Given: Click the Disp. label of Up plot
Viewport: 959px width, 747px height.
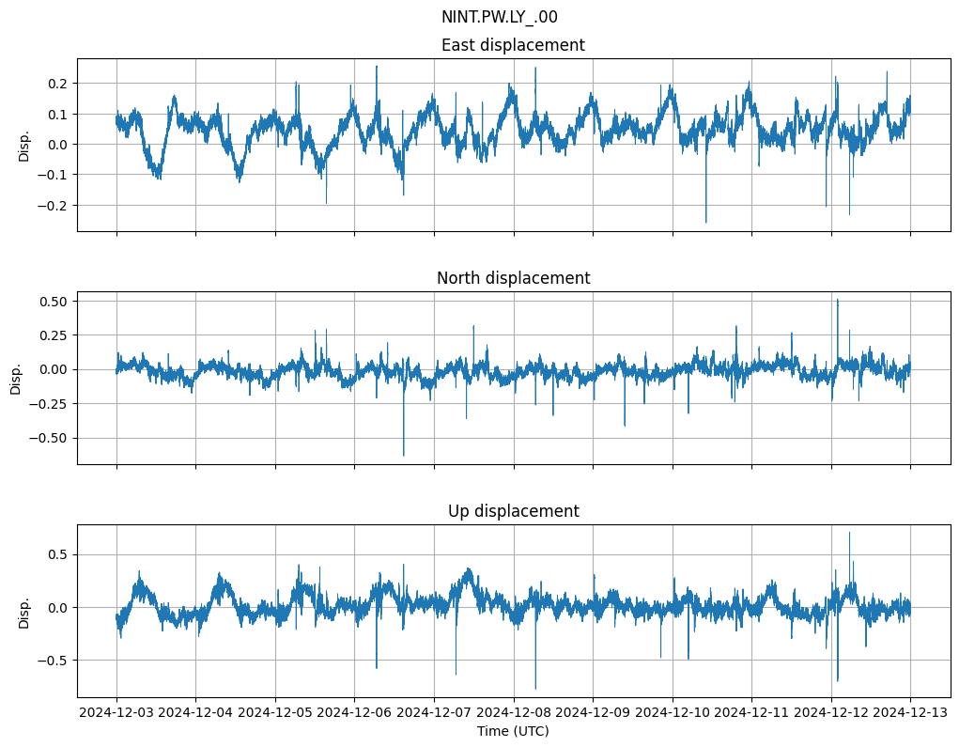Looking at the screenshot, I should click(x=24, y=612).
